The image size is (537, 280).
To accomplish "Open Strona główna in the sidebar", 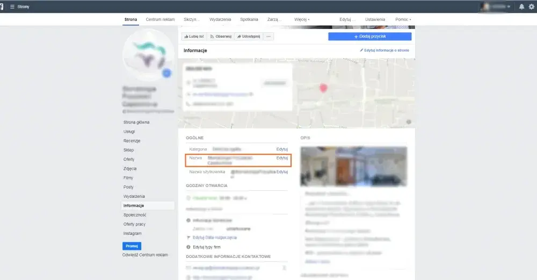I will pos(136,123).
